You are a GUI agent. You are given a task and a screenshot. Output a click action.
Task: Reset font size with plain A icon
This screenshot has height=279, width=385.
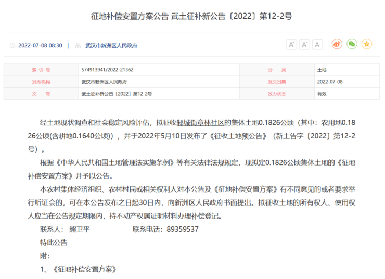point(317,45)
